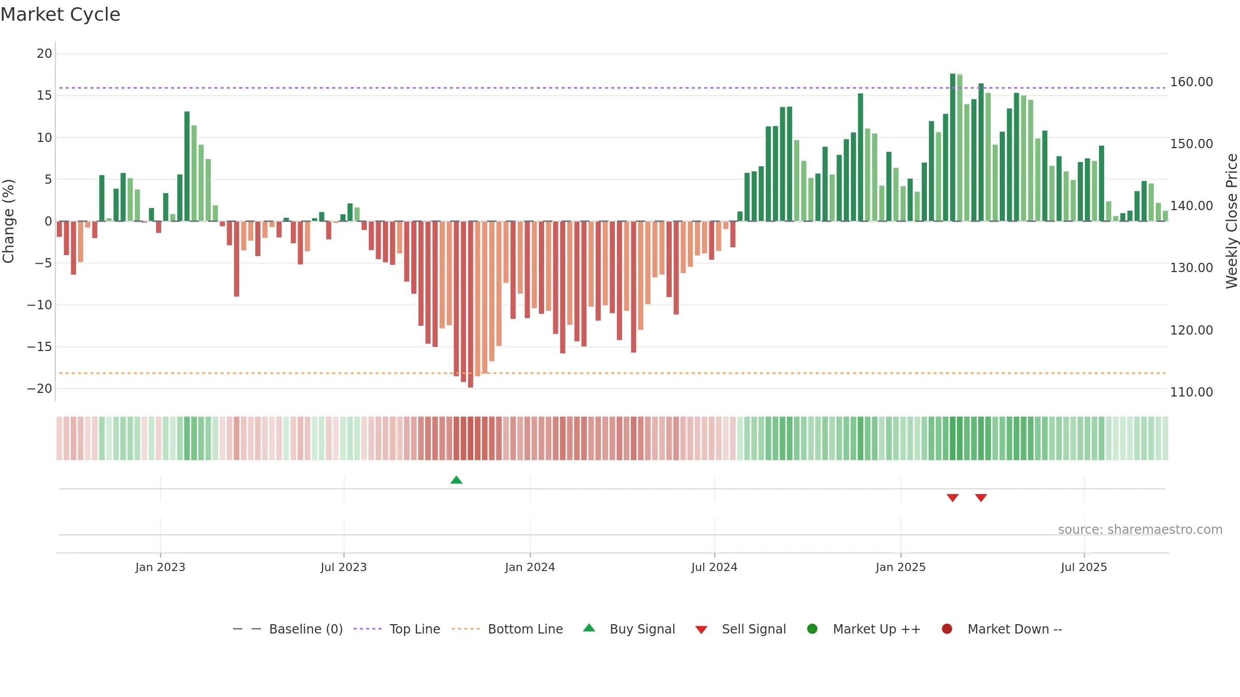This screenshot has height=697, width=1240.
Task: Click the Jan 2023 x-axis label
Action: pos(160,567)
